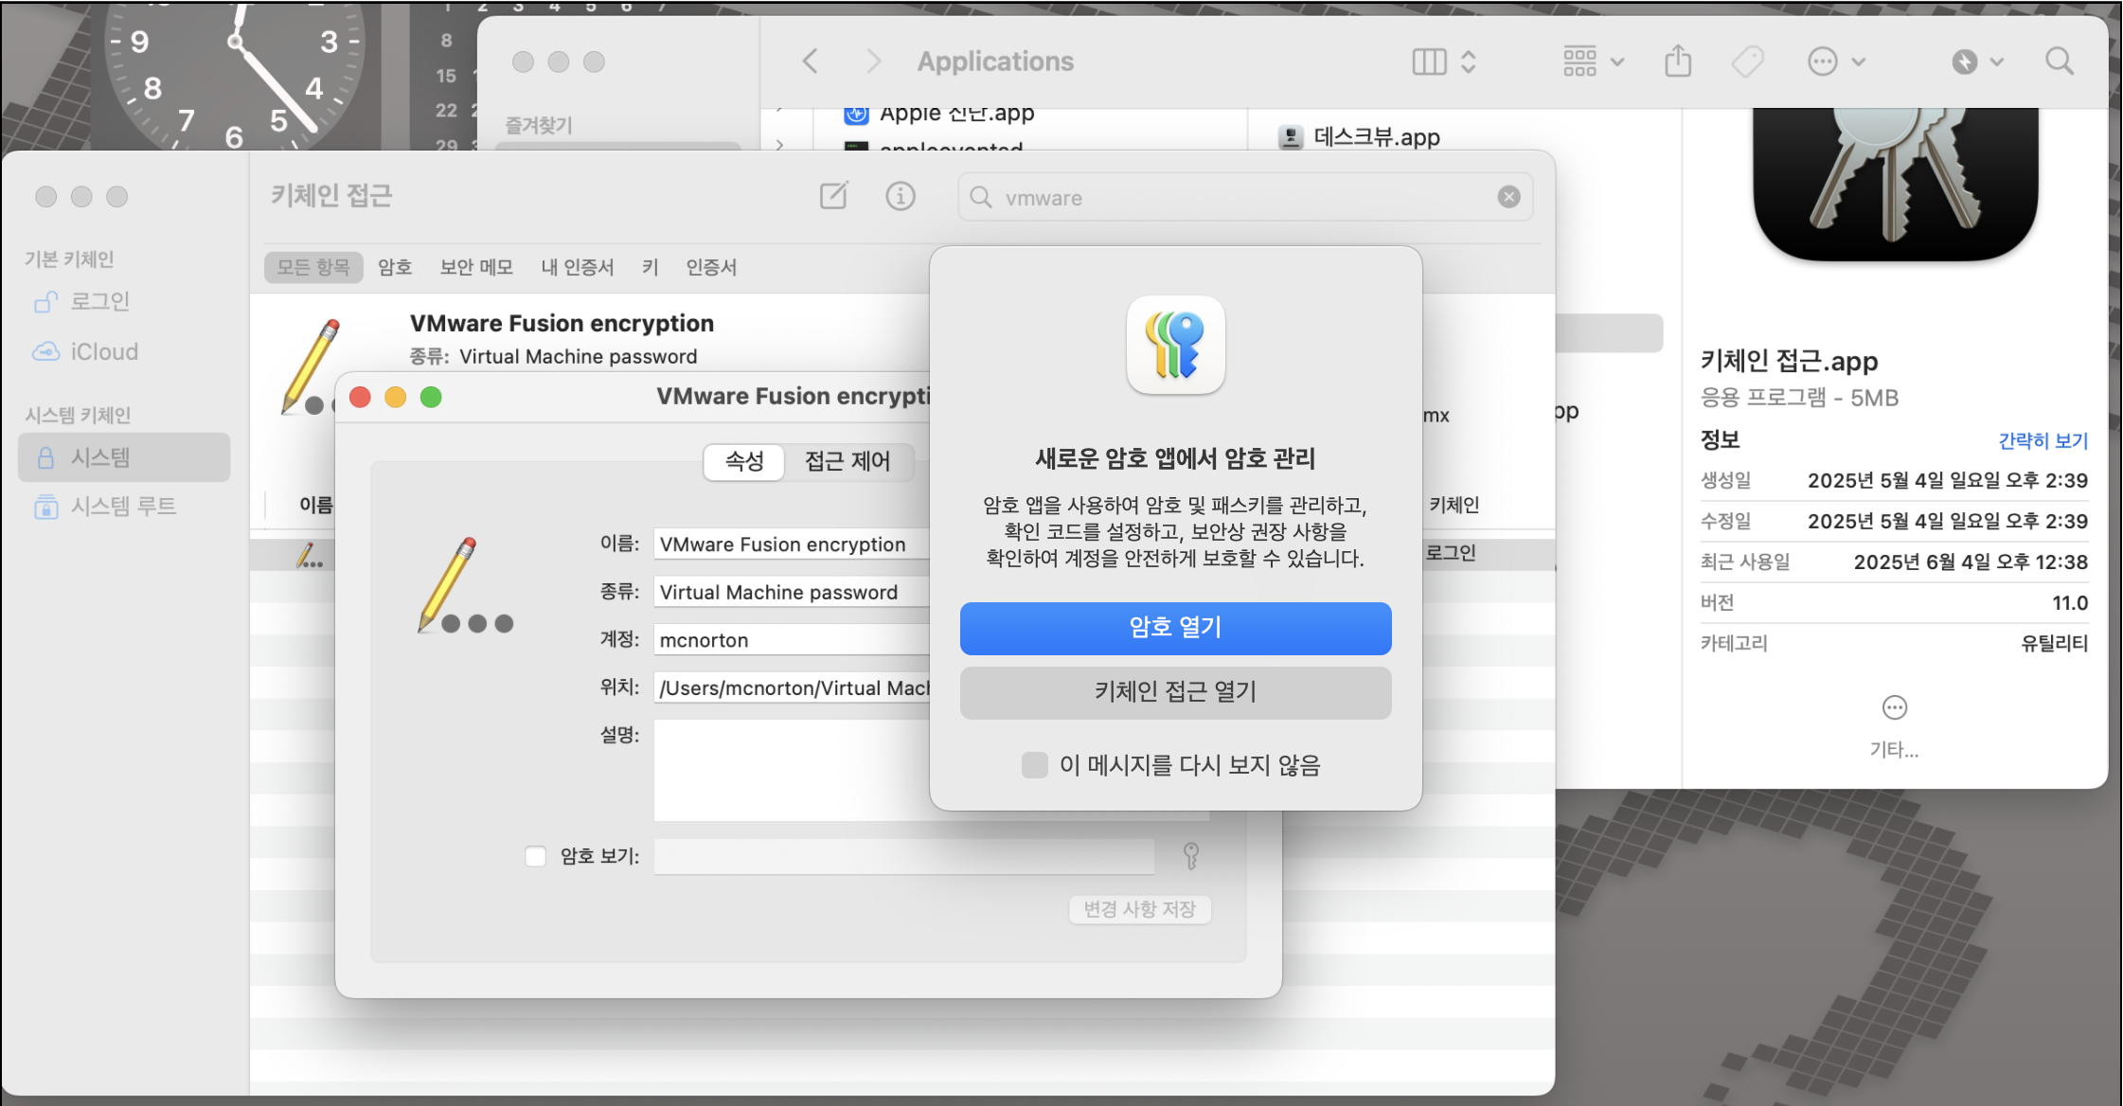Click the 암호 열기 button
The height and width of the screenshot is (1106, 2123).
coord(1175,628)
